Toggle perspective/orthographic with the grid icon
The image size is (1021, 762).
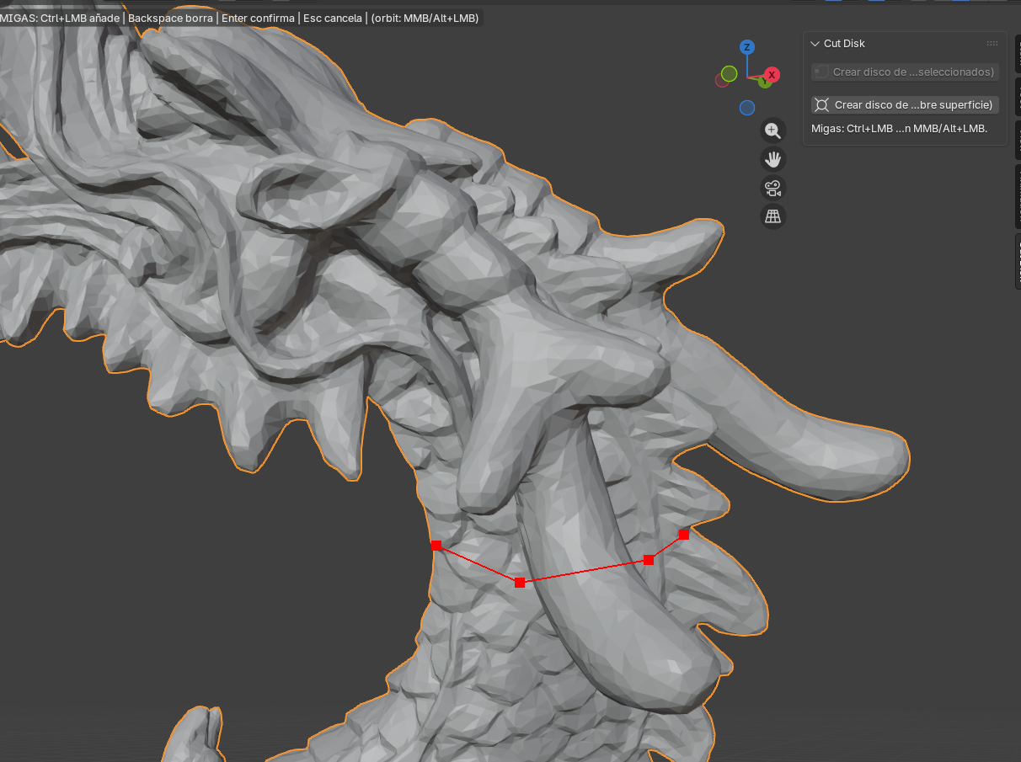(x=772, y=216)
